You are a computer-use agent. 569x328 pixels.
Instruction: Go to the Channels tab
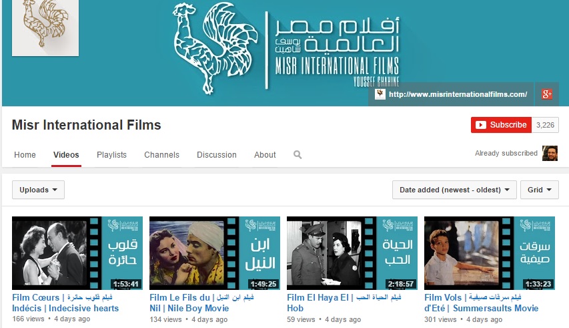[162, 155]
